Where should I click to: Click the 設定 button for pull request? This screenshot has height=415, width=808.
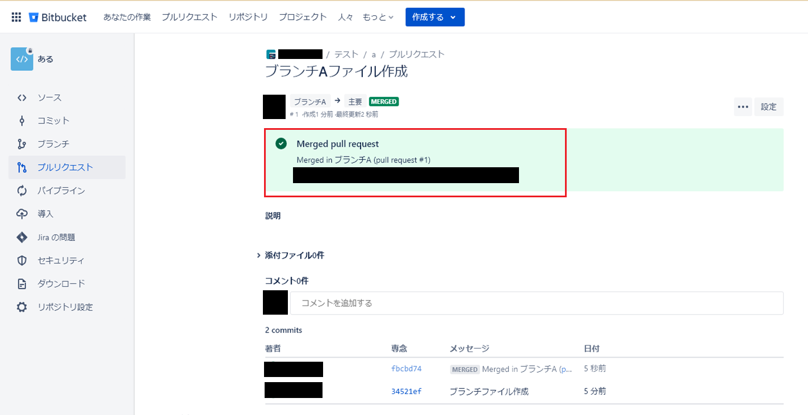click(769, 107)
